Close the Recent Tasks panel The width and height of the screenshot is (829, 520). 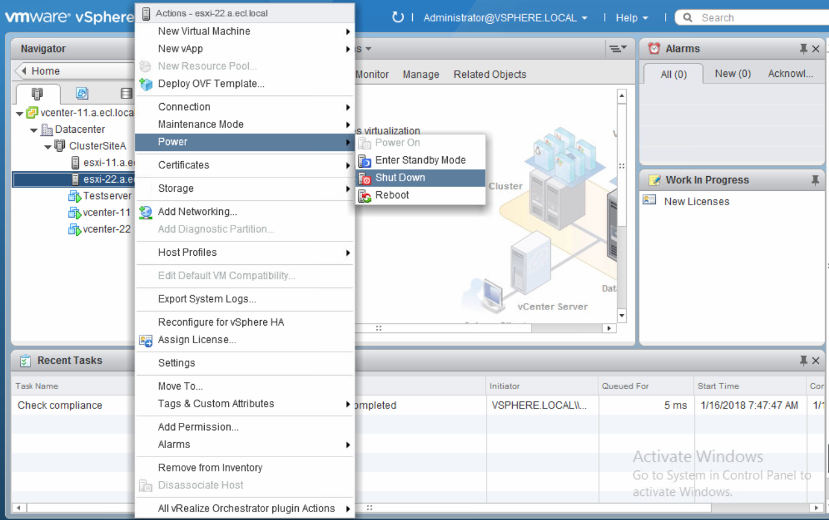[816, 361]
